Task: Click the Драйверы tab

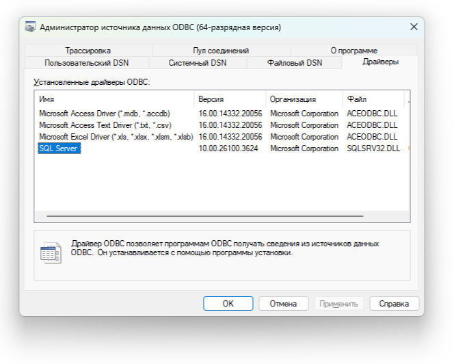Action: coord(380,62)
